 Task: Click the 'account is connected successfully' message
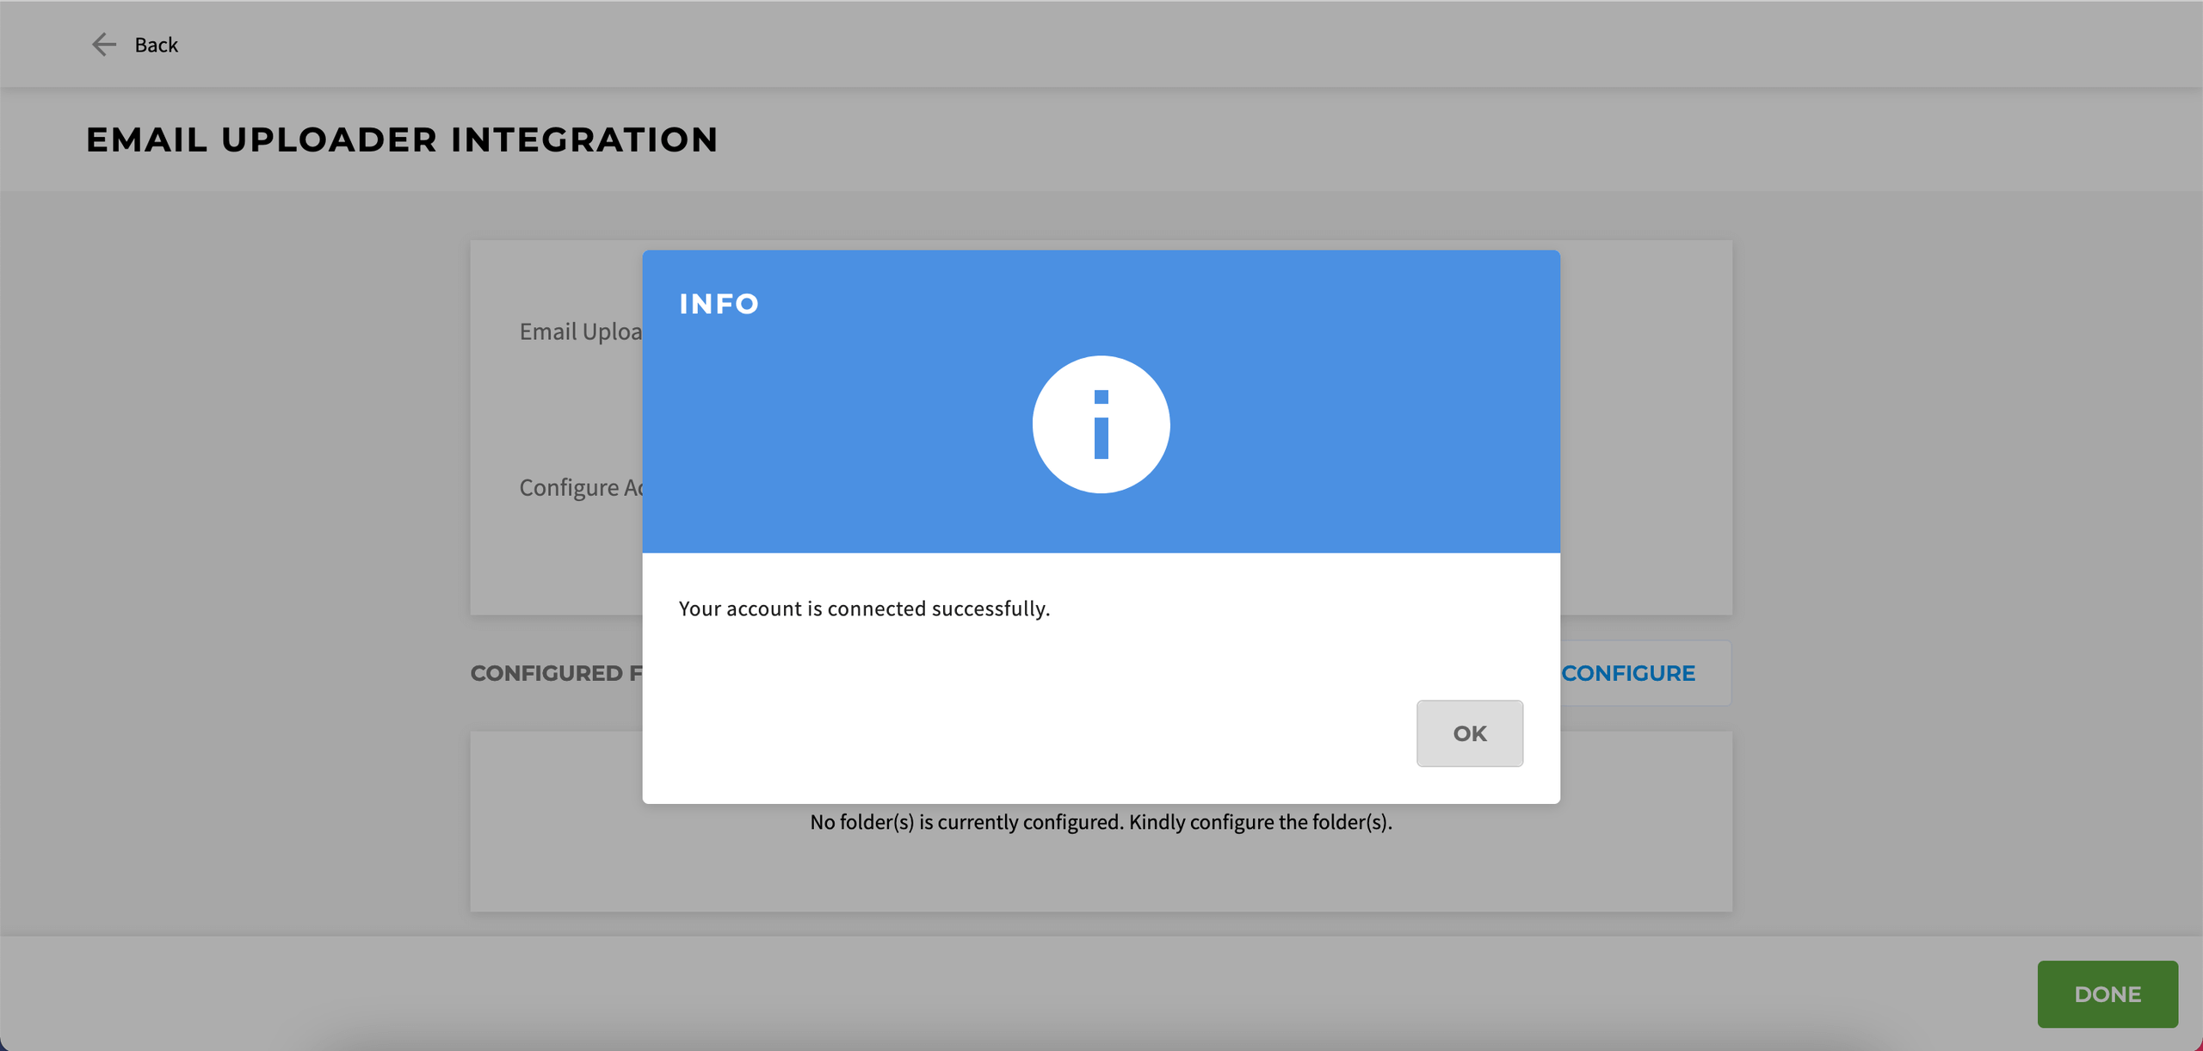(x=864, y=609)
